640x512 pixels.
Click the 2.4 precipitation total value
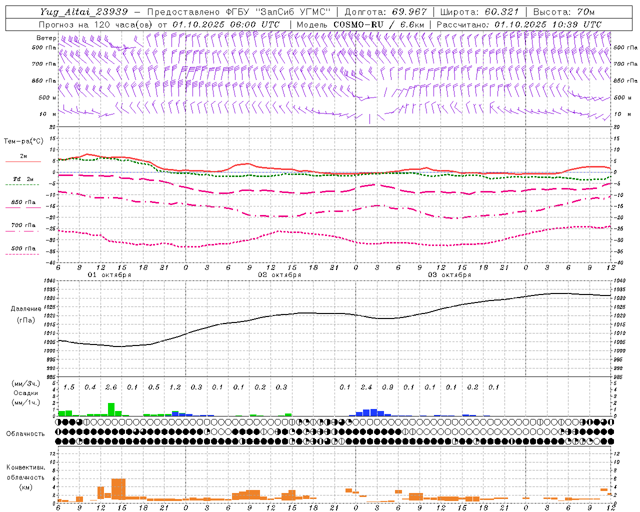[x=366, y=387]
